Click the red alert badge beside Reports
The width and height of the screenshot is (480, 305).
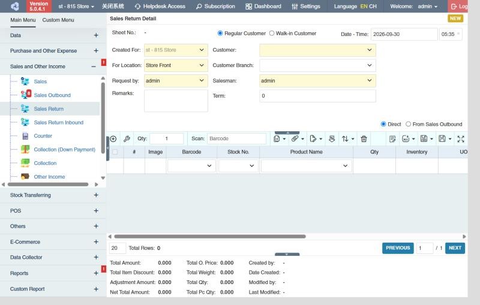[x=104, y=269]
